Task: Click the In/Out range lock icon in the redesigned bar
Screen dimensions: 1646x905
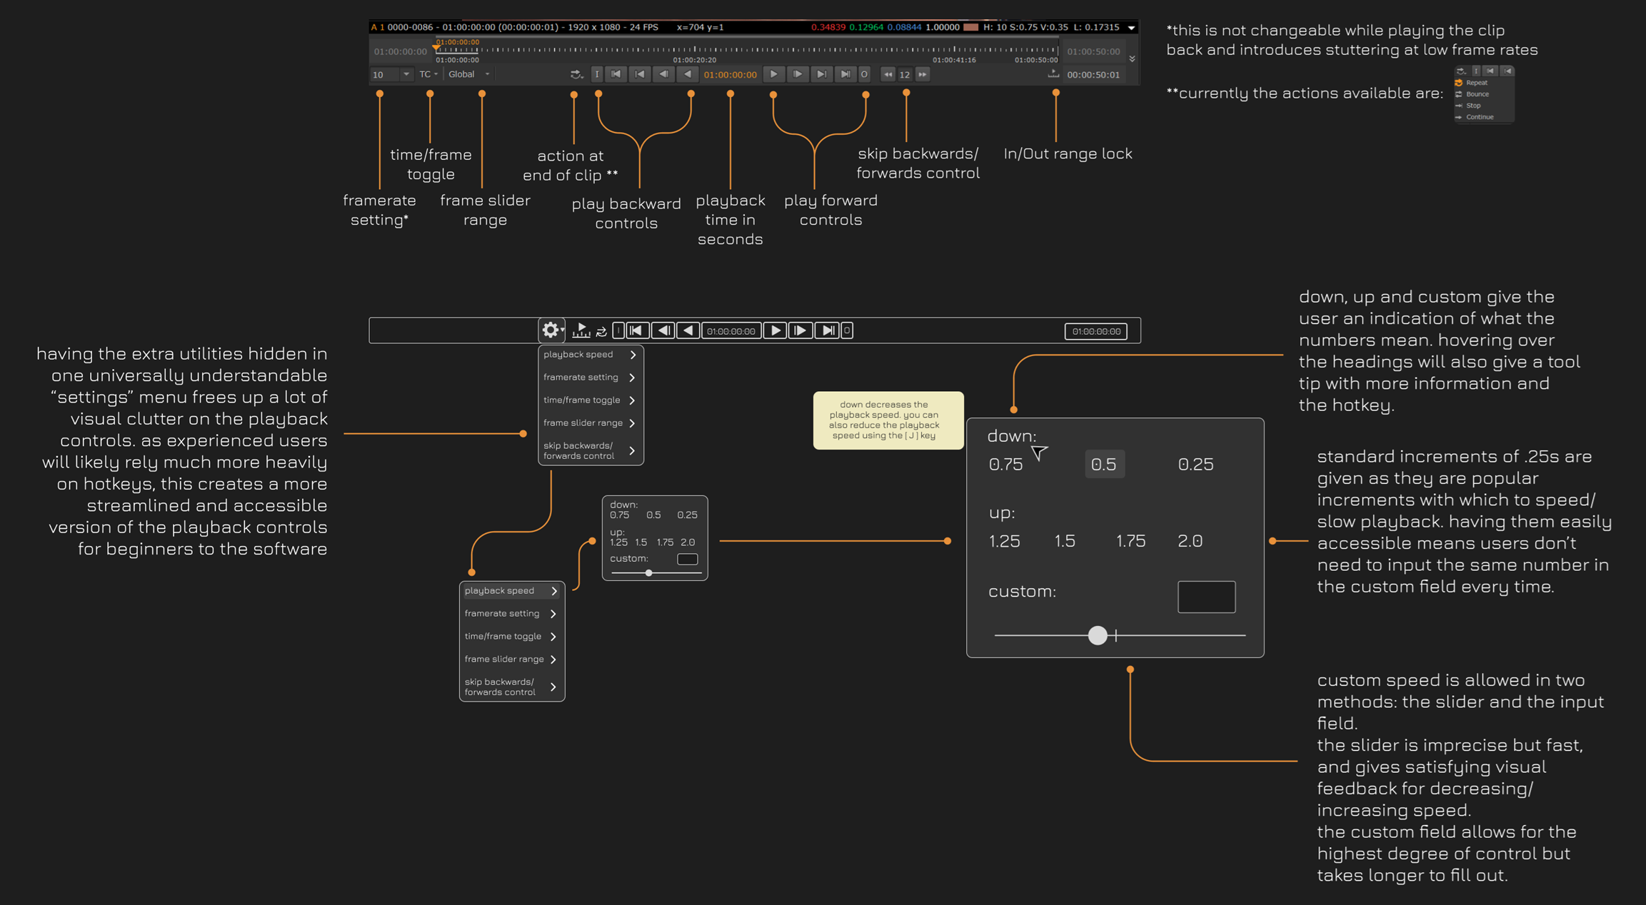Action: pyautogui.click(x=581, y=330)
